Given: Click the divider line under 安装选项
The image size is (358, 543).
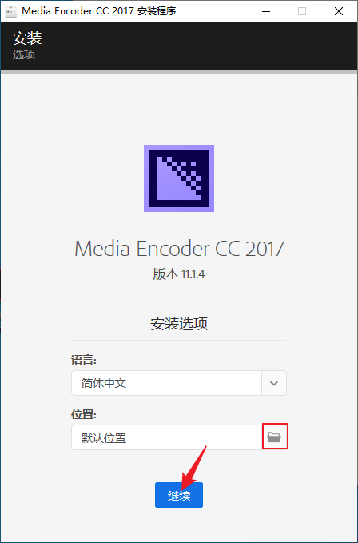Looking at the screenshot, I should [179, 340].
